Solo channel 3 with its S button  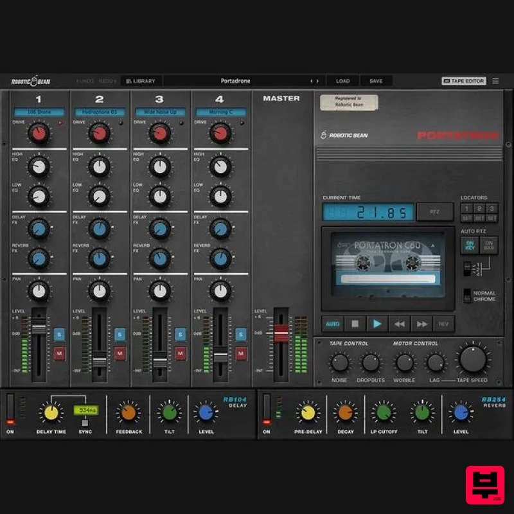180,335
